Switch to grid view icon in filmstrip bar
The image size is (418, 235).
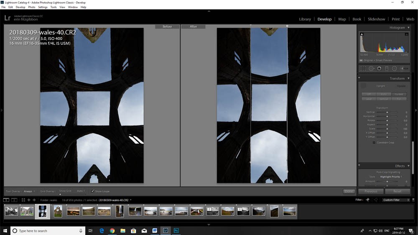tap(23, 200)
